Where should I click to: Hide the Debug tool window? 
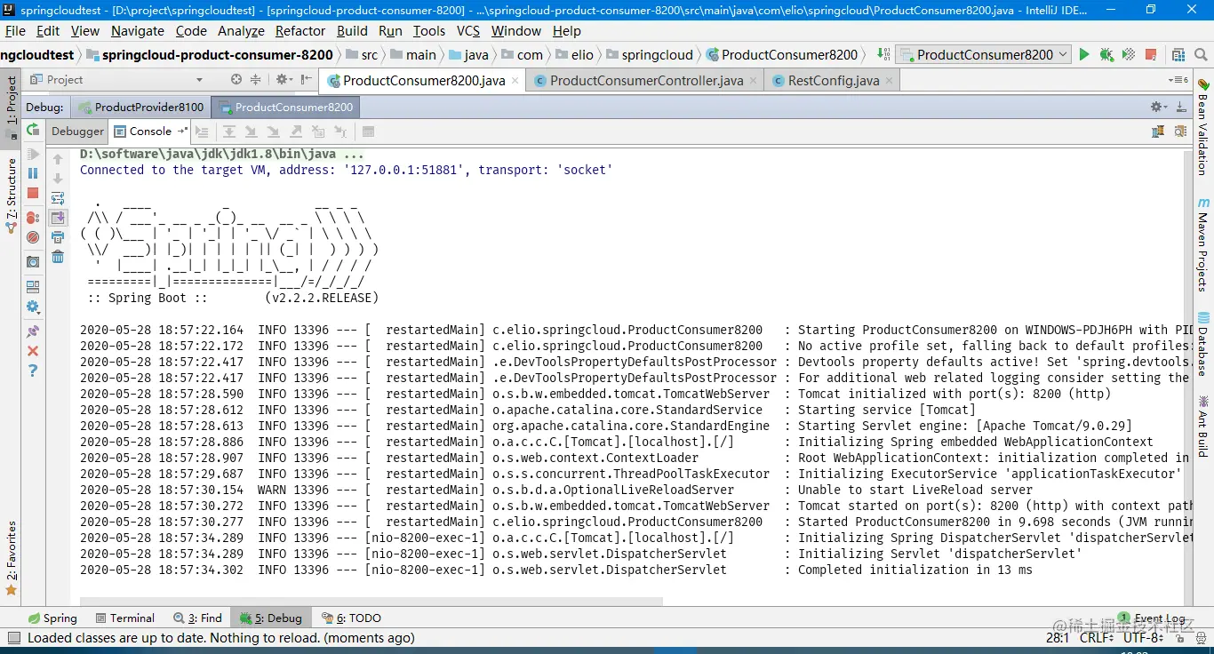(1181, 107)
